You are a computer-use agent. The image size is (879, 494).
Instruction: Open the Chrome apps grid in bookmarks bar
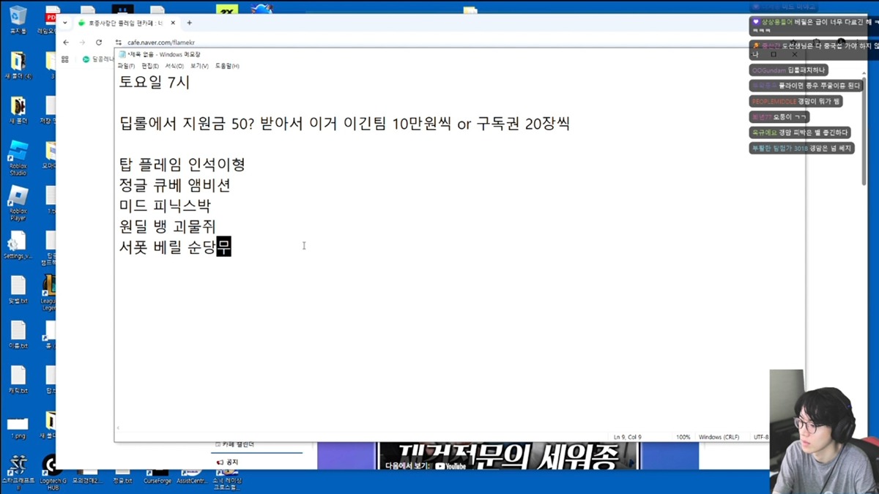click(65, 59)
